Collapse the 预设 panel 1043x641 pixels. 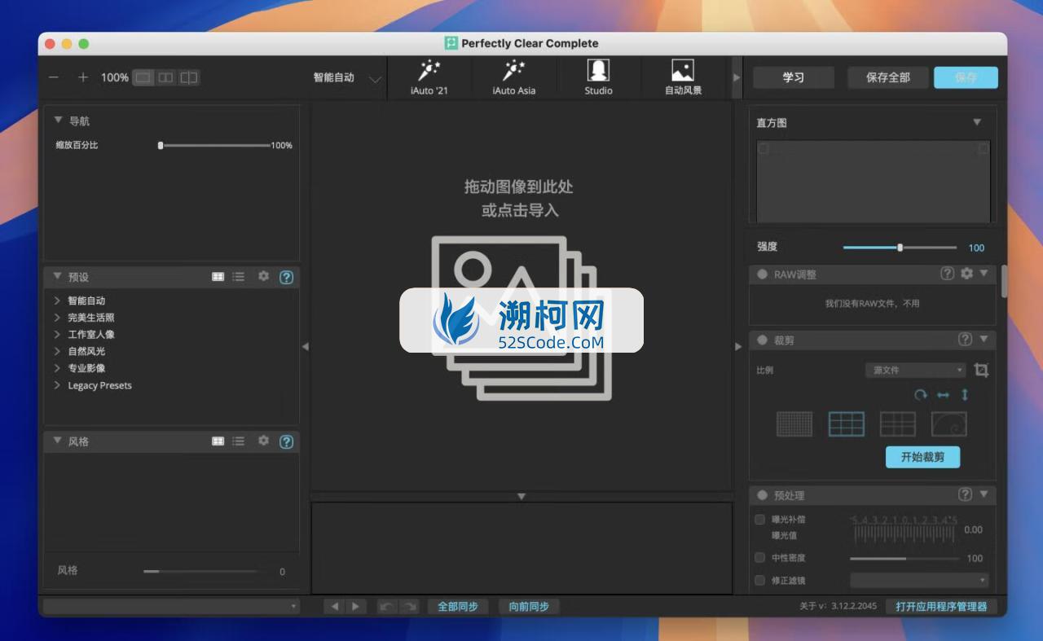[58, 276]
